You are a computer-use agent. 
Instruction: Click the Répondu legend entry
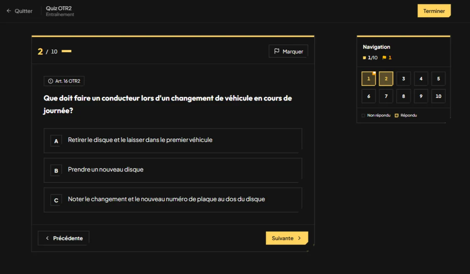[x=406, y=115]
